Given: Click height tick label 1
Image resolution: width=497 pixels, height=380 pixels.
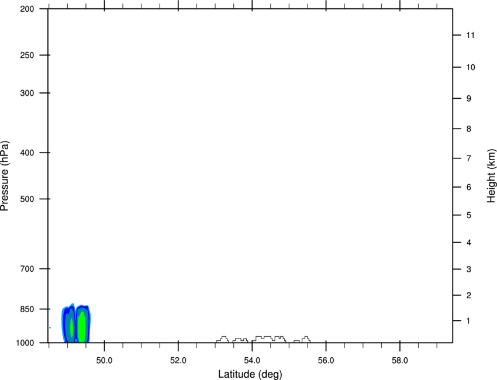Looking at the screenshot, I should click(468, 321).
